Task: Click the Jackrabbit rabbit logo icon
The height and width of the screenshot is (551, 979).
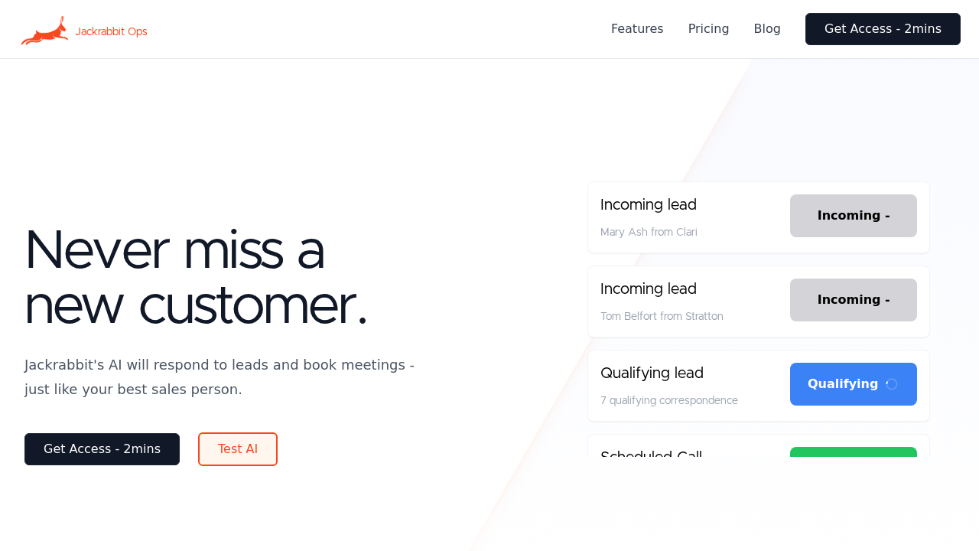Action: (44, 31)
